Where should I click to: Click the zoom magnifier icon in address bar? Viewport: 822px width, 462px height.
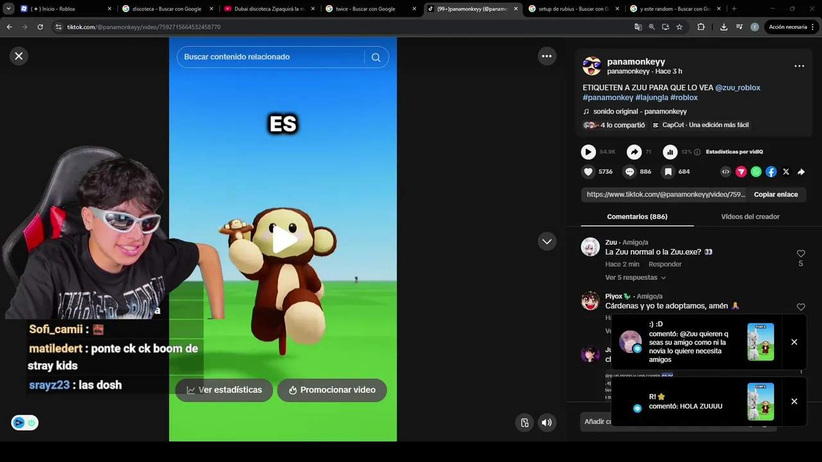pyautogui.click(x=652, y=27)
